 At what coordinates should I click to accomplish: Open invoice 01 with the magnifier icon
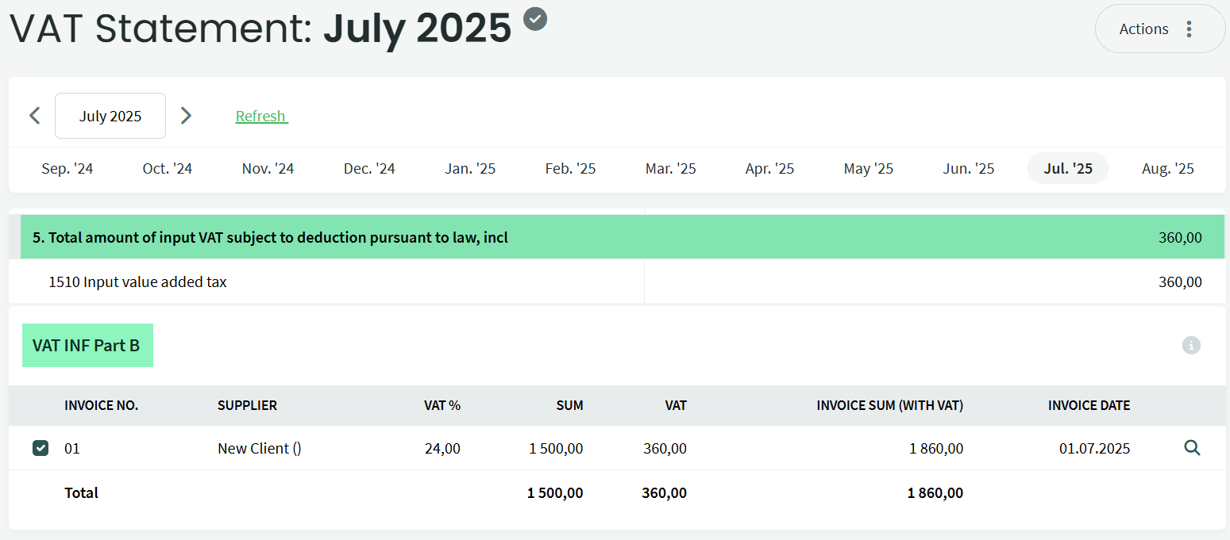point(1191,448)
